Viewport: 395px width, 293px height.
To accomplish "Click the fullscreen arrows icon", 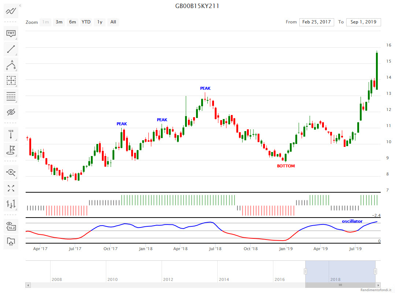I will click(11, 188).
